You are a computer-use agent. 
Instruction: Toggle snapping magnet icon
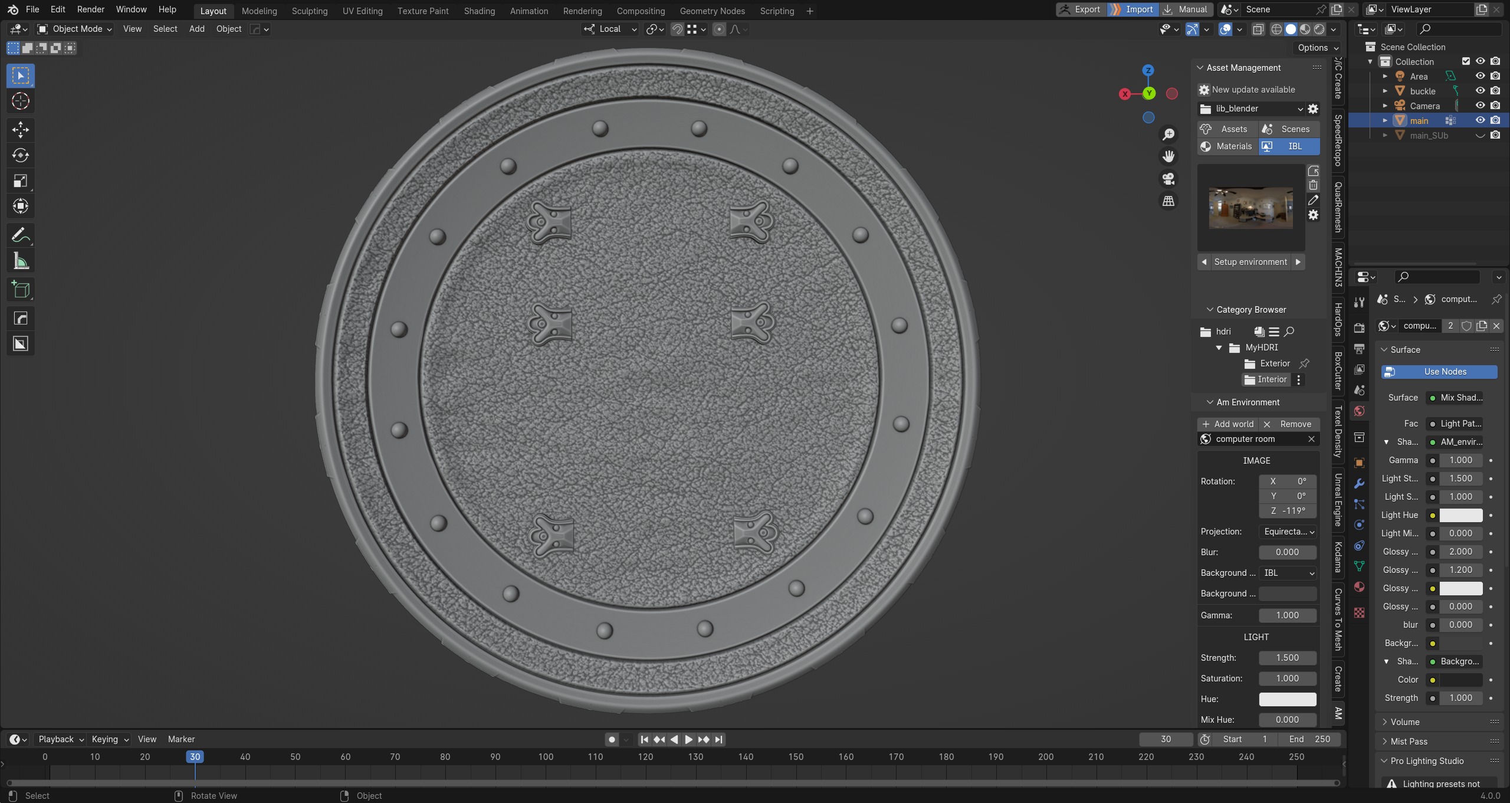point(677,29)
